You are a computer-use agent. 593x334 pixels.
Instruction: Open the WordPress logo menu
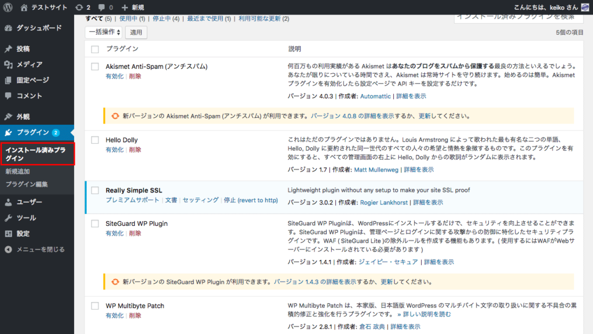8,7
